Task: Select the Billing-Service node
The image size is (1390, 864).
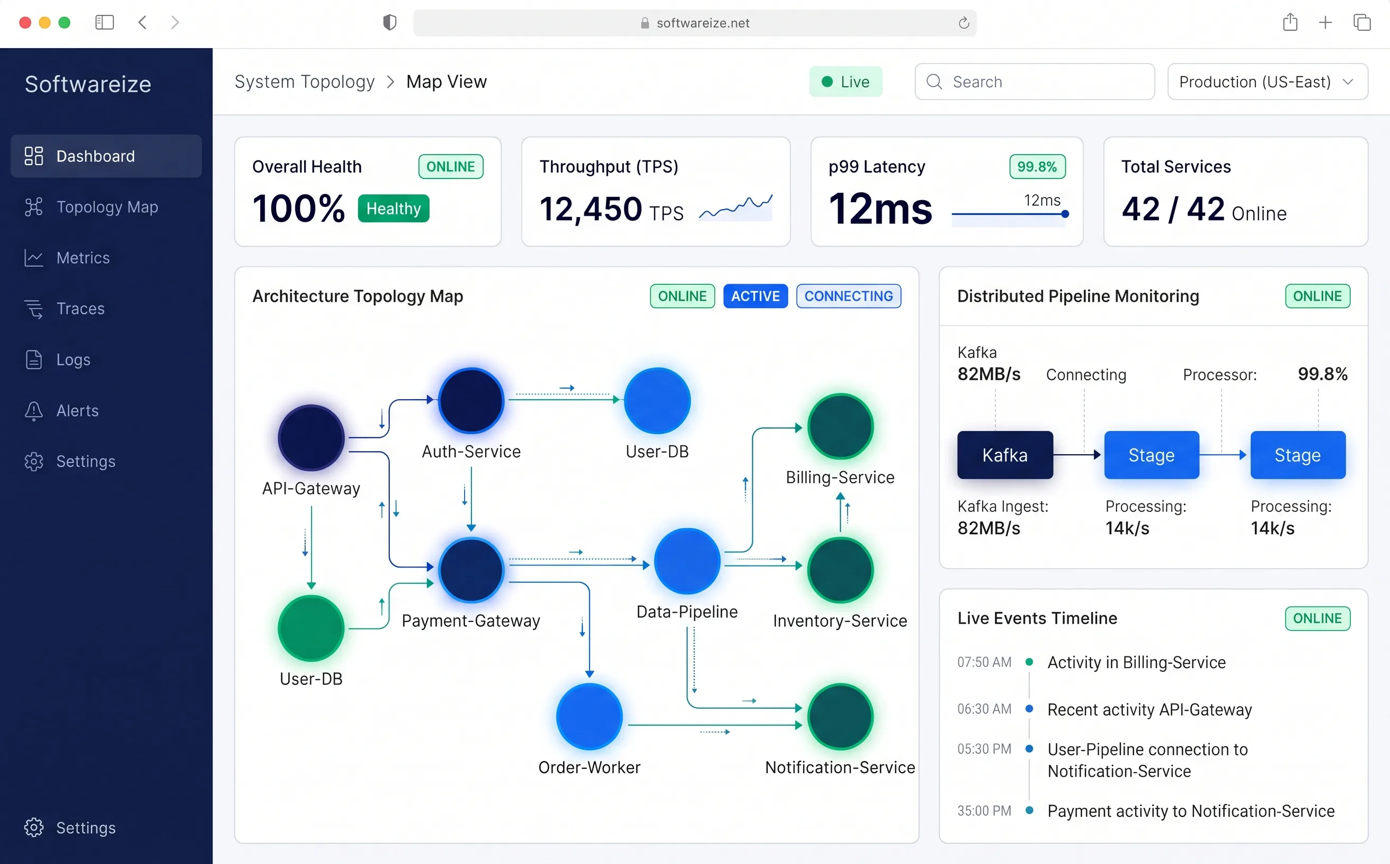Action: 840,426
